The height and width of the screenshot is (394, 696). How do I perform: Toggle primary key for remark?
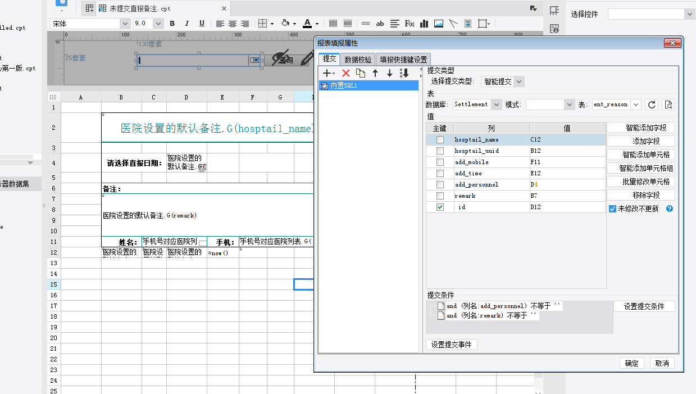click(x=440, y=196)
